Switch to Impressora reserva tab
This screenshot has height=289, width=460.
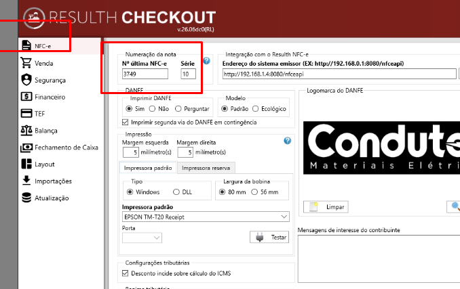[x=206, y=168]
